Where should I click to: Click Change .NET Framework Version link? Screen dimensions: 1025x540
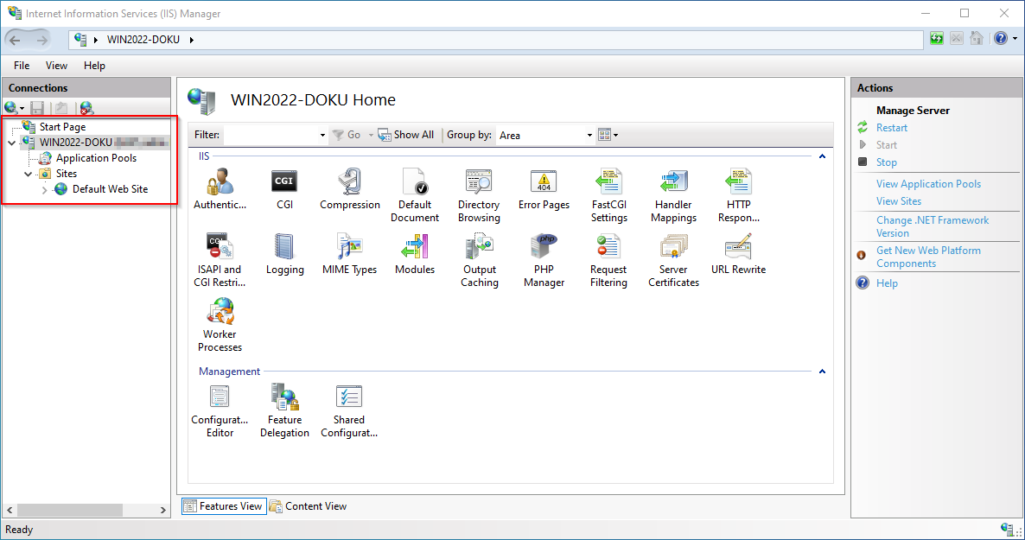[933, 227]
